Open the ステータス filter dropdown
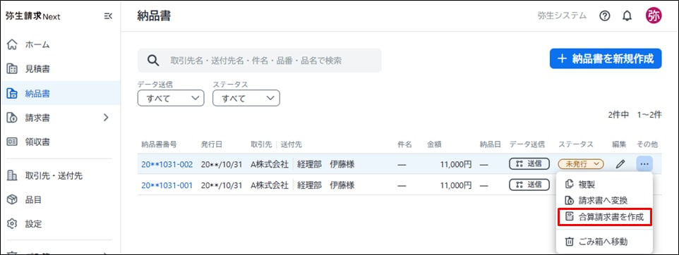679x255 pixels. (x=246, y=98)
